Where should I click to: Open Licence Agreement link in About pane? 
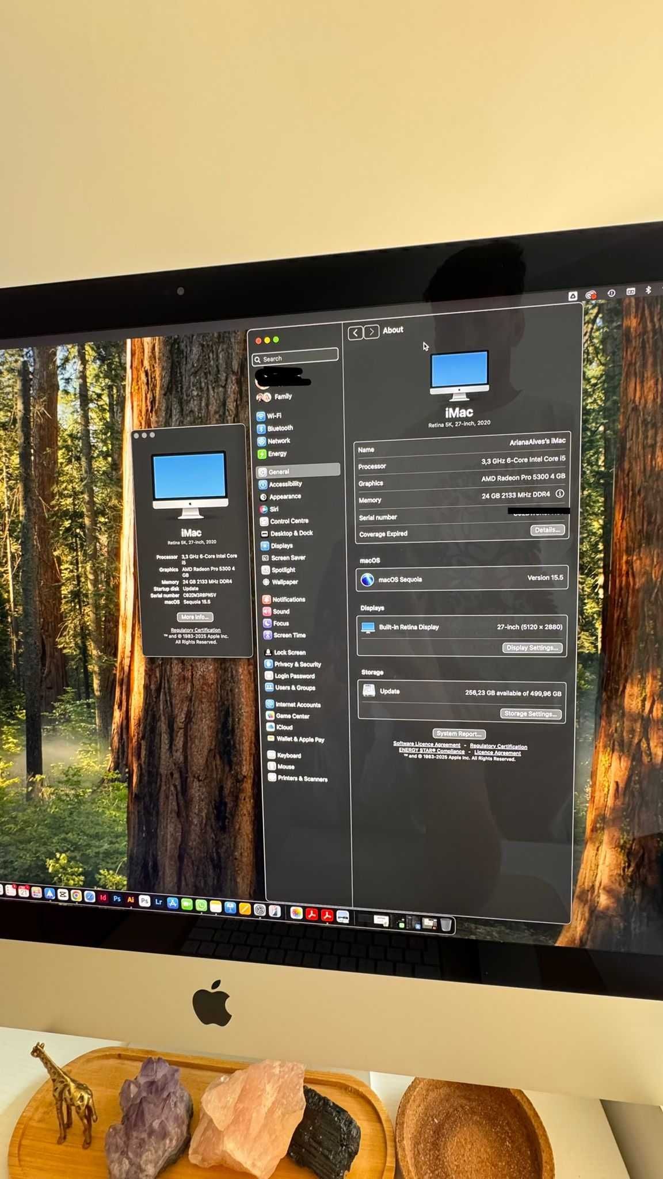coord(497,753)
